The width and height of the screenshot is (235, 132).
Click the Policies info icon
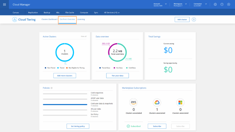pyautogui.click(x=52, y=88)
